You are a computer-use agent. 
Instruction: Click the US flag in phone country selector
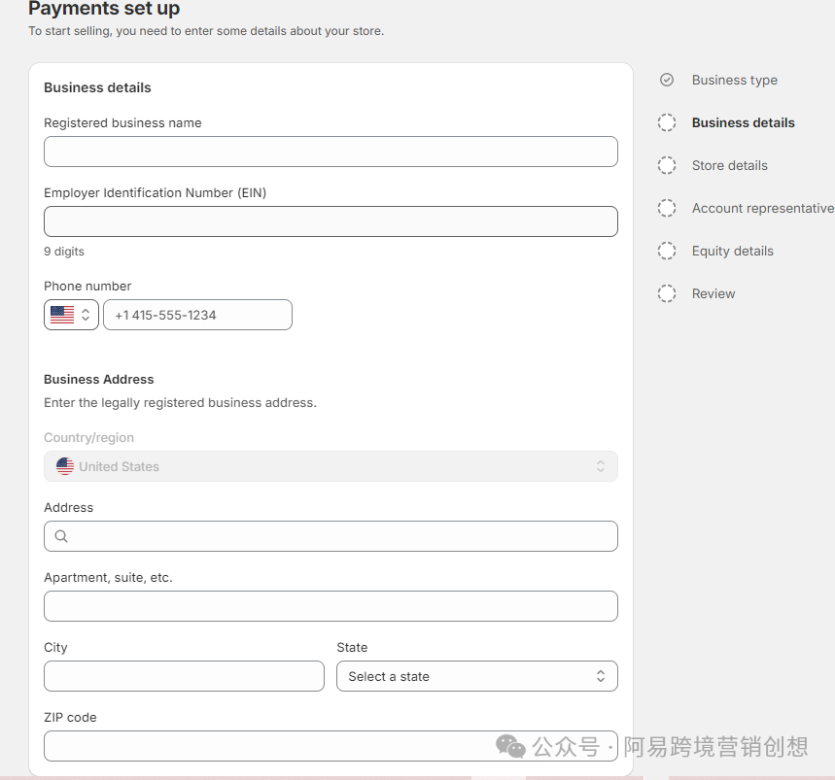click(62, 315)
